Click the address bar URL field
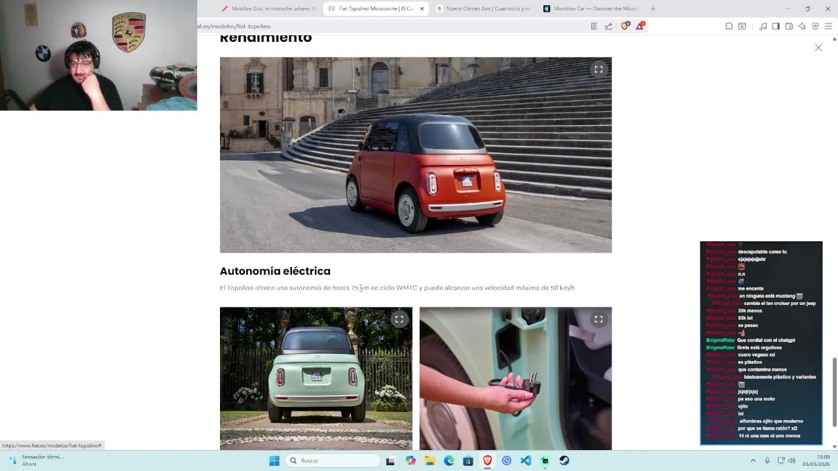 (393, 26)
